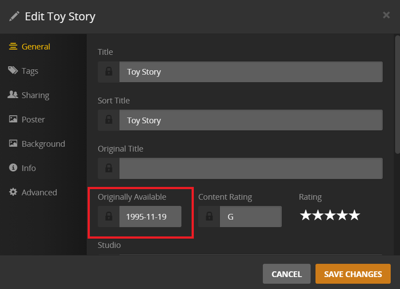Edit the Content Rating field showing G
400x289 pixels.
tap(251, 216)
